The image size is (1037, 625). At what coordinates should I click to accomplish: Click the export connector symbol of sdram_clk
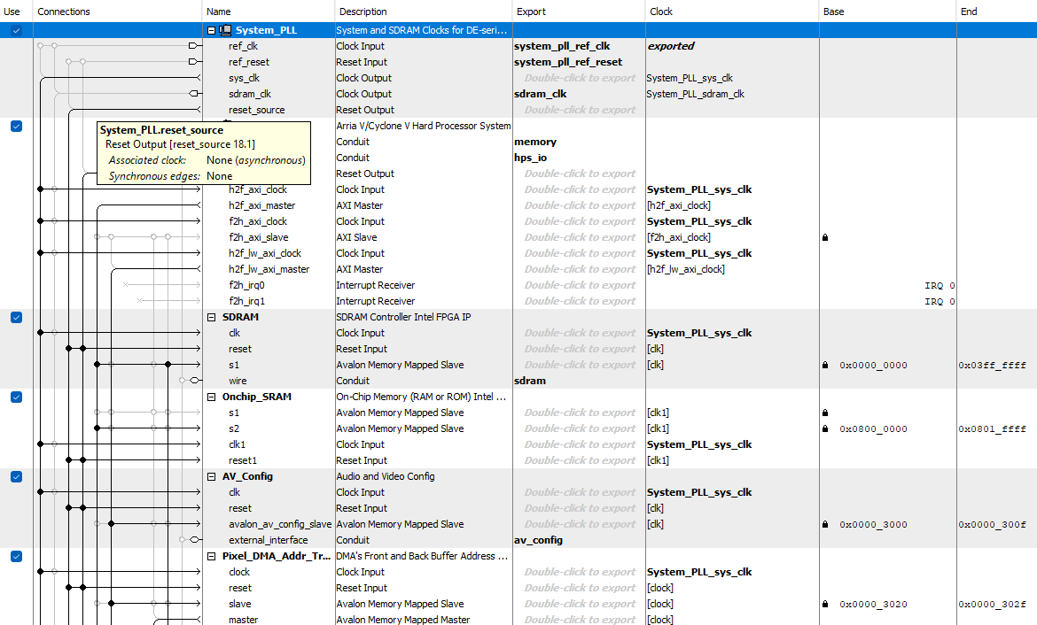(194, 93)
